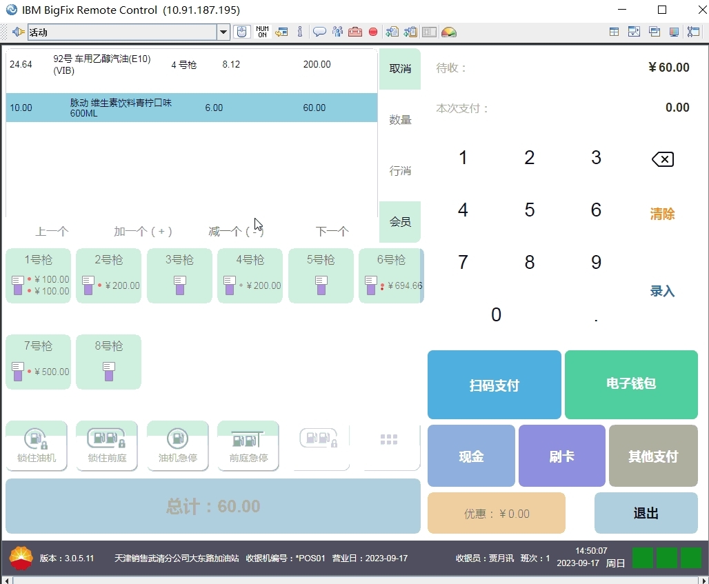This screenshot has height=584, width=709.
Task: Click the performance gauge icon in toolbar
Action: (449, 32)
